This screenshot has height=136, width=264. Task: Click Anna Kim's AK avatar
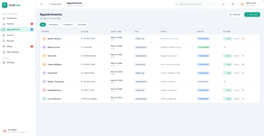tap(44, 56)
